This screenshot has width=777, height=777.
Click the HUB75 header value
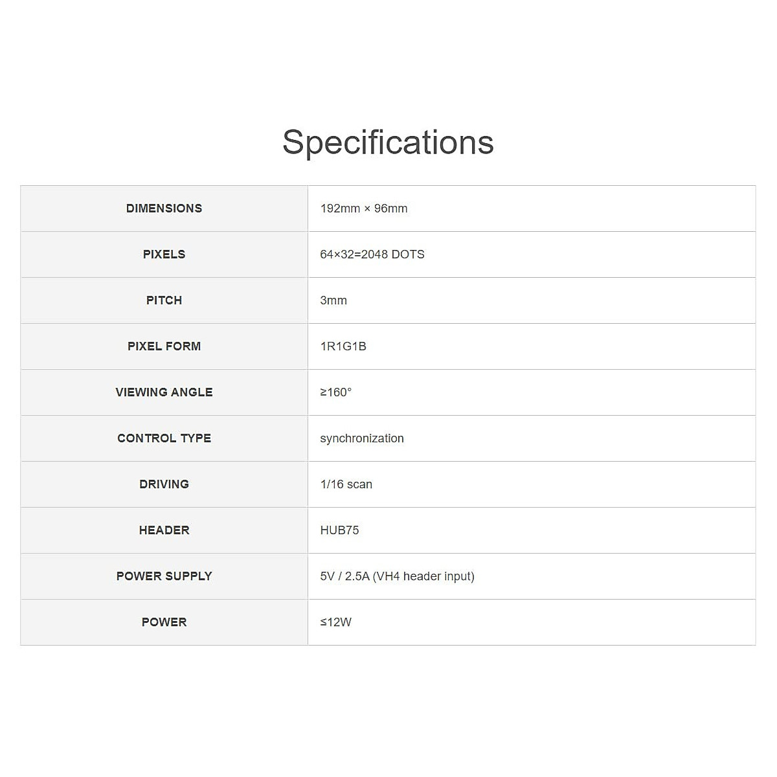(339, 530)
